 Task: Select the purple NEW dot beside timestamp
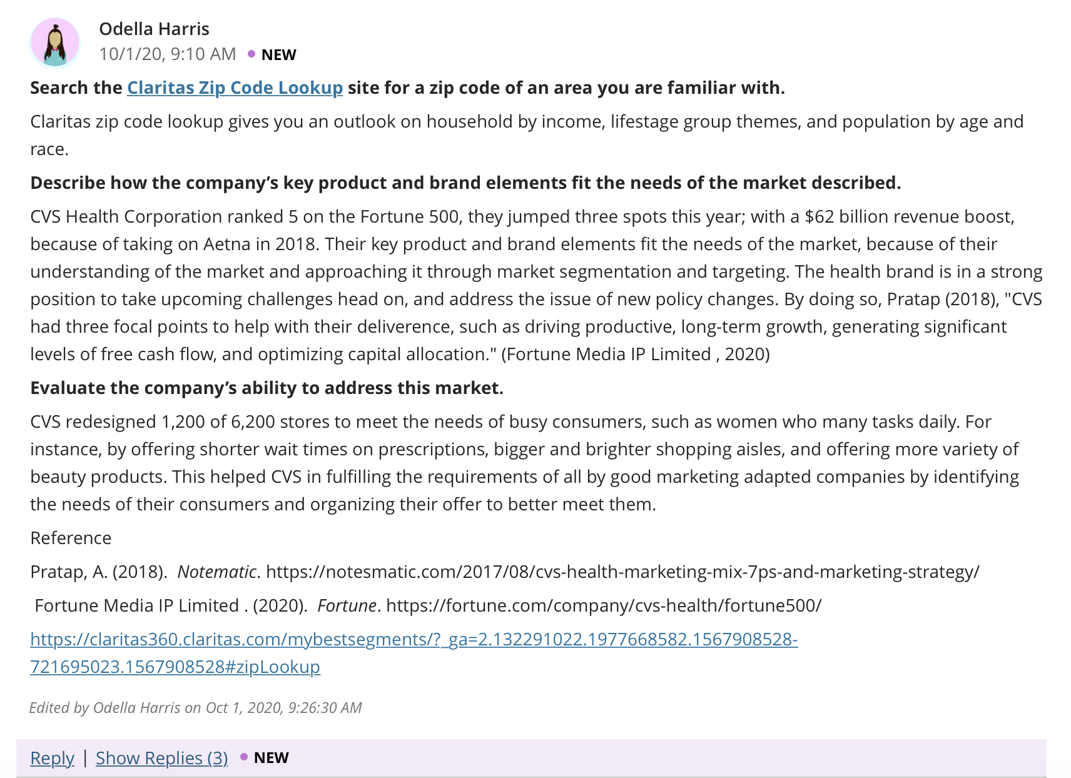pyautogui.click(x=251, y=54)
